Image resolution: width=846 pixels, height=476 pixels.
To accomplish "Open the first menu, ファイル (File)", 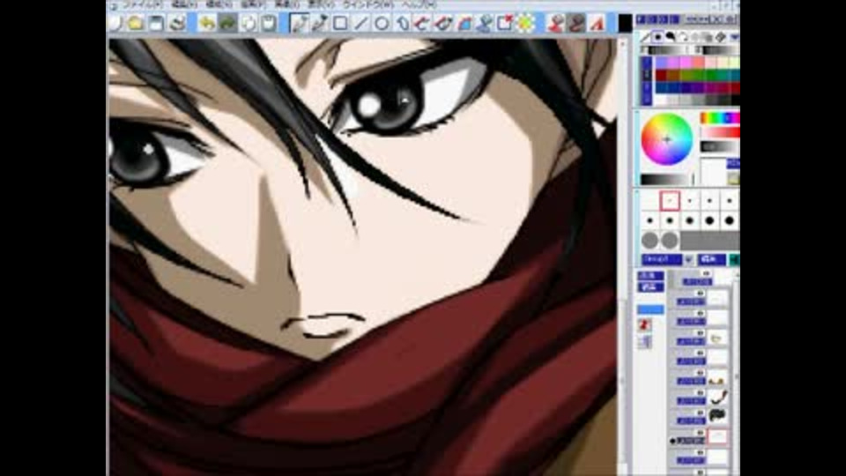I will point(143,5).
